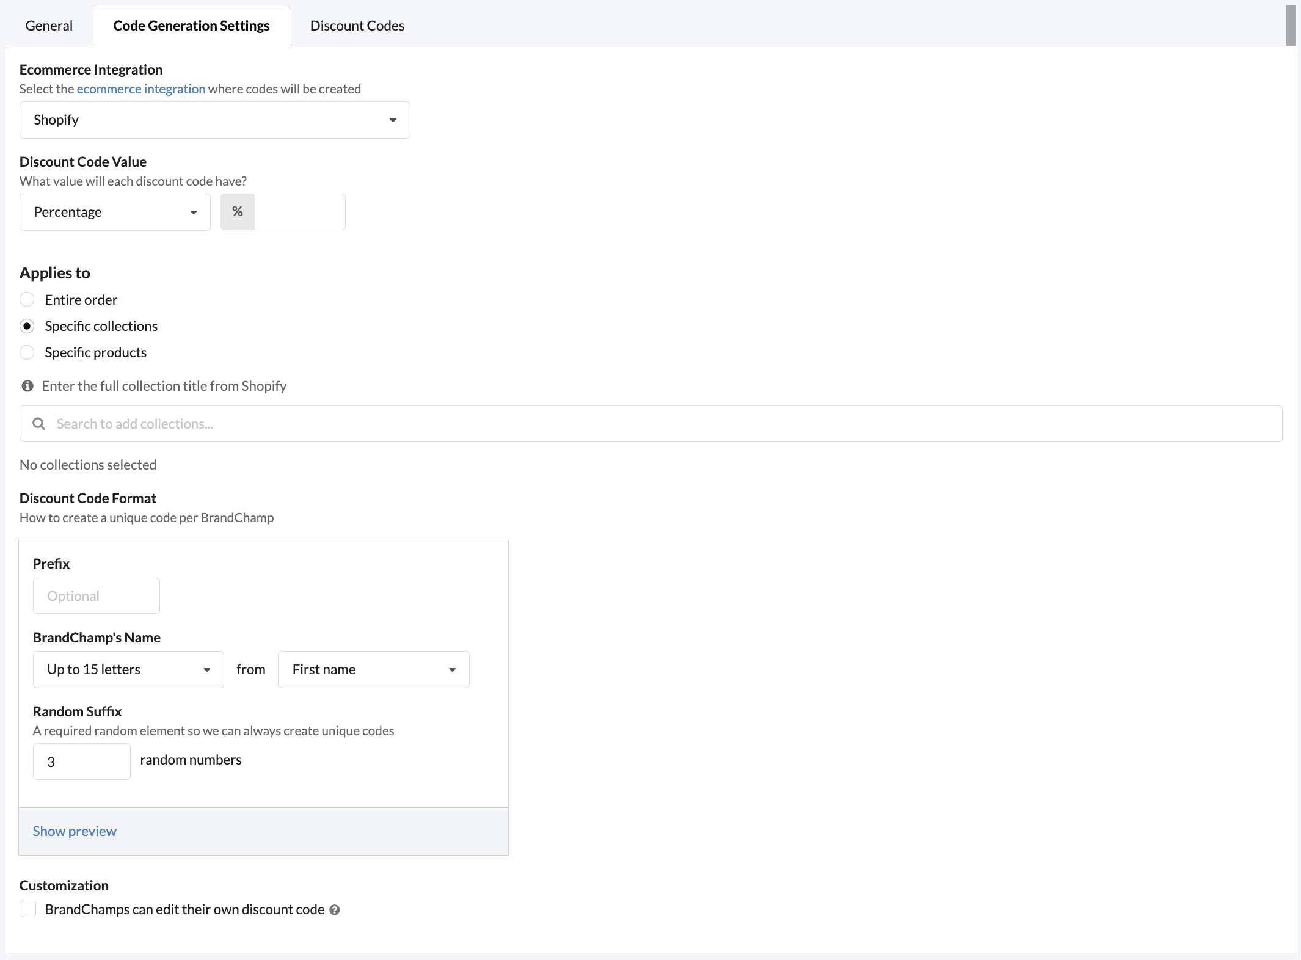The width and height of the screenshot is (1301, 960).
Task: Focus the Search to add collections field
Action: click(x=650, y=424)
